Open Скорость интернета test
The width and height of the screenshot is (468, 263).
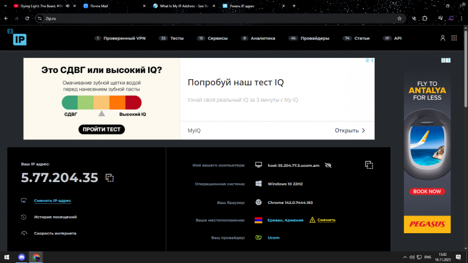point(55,234)
